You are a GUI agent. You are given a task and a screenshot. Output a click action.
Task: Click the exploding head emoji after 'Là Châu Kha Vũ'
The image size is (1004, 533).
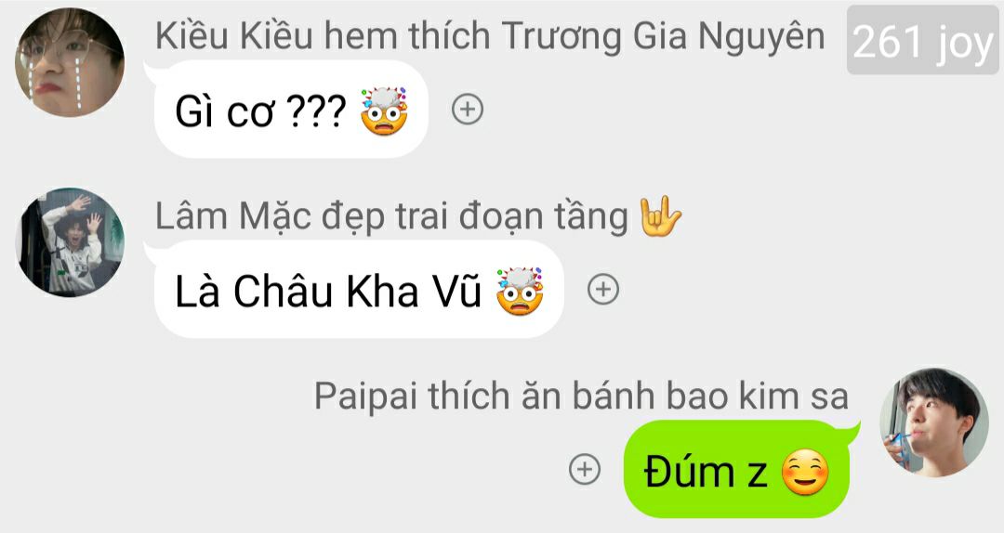pyautogui.click(x=520, y=292)
